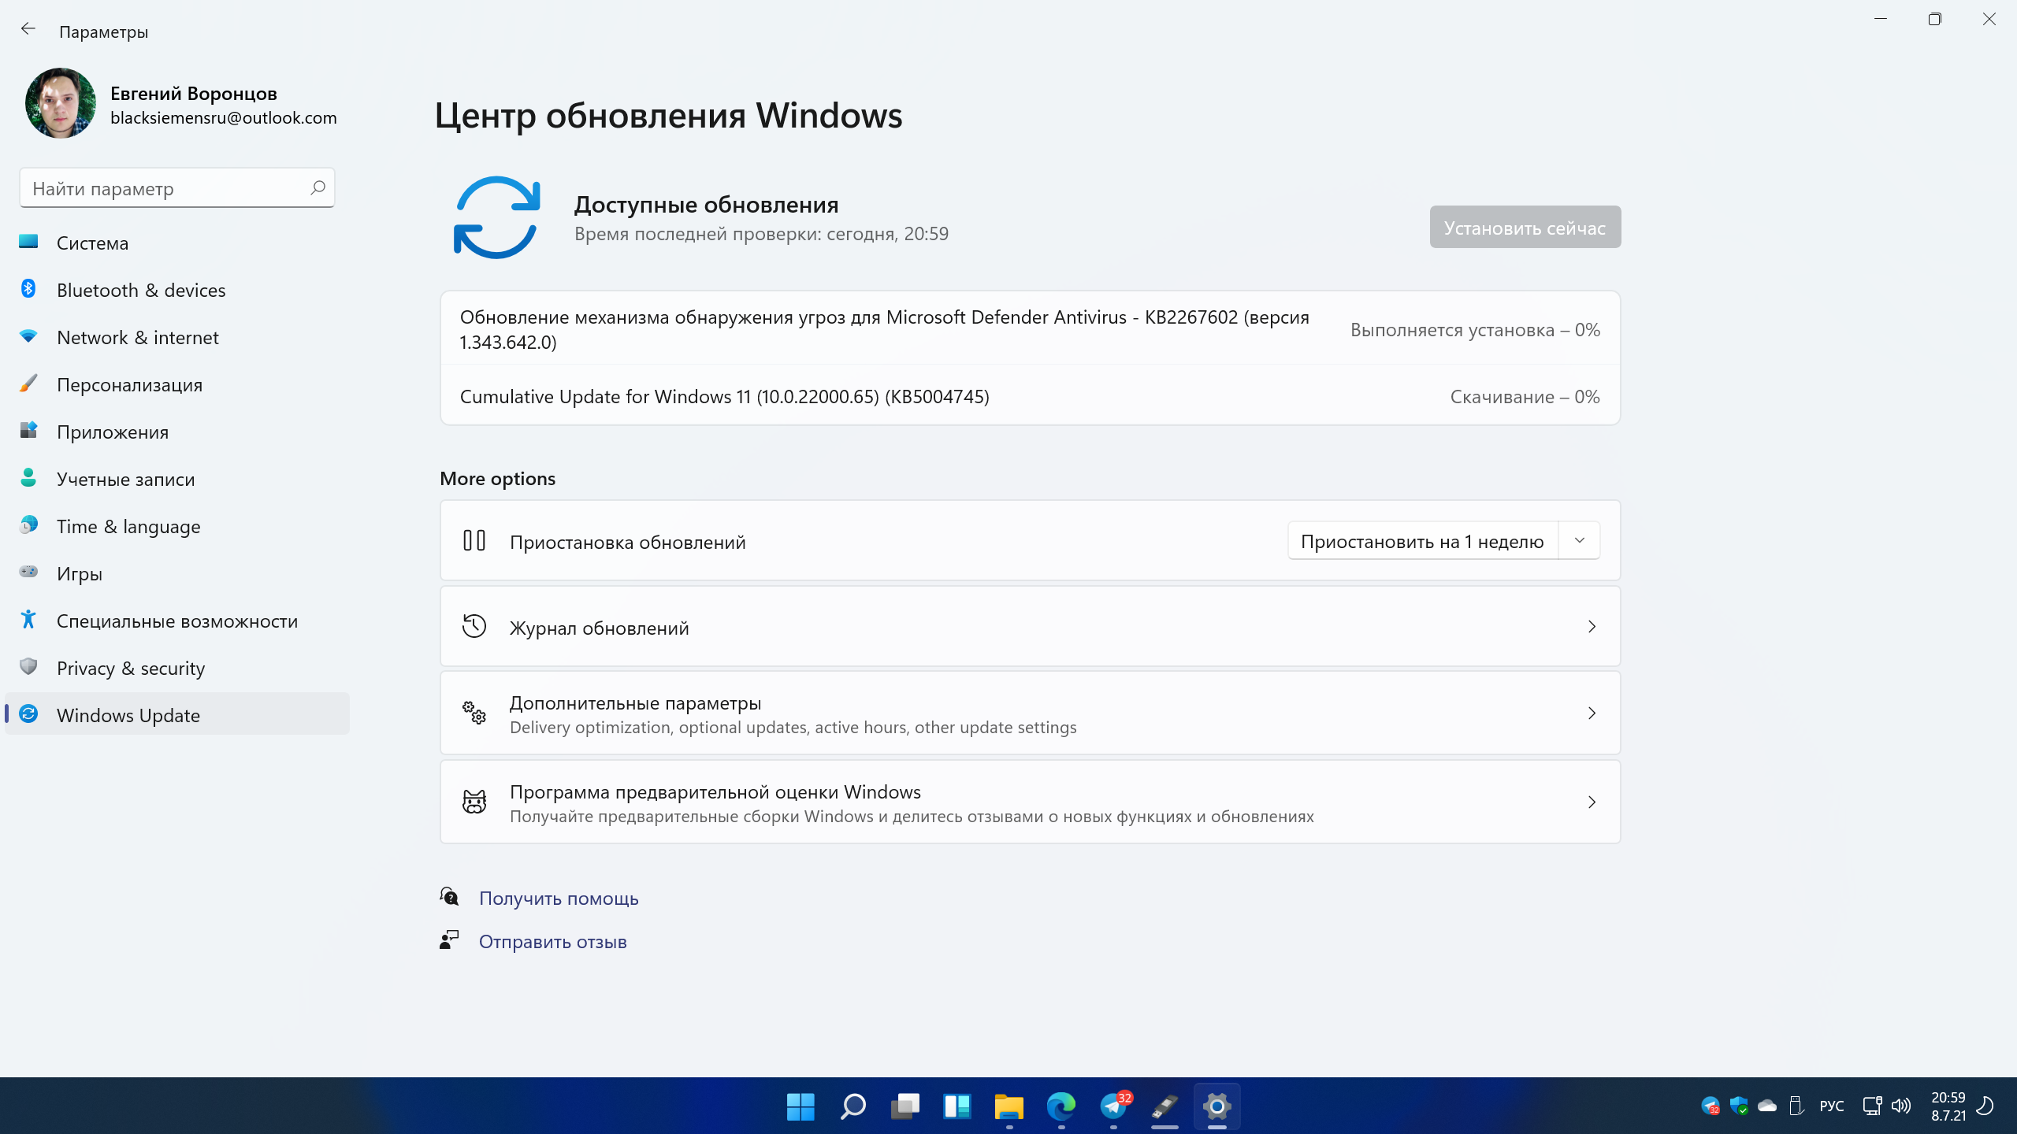2017x1134 pixels.
Task: Click the search magnifier icon in the settings search box
Action: coord(318,187)
